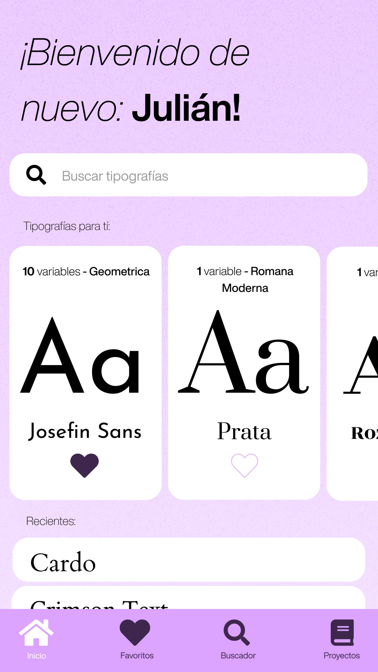378x672 pixels.
Task: Go to the Buscador tab label
Action: tap(238, 656)
